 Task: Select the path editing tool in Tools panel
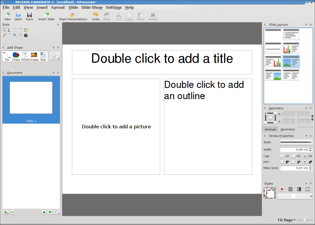coord(9,30)
